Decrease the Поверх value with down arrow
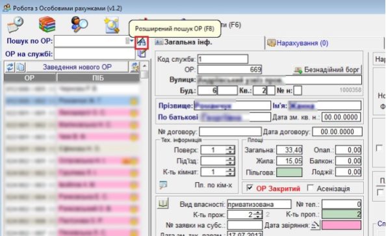Screen dimensions: 386x236 [231, 152]
